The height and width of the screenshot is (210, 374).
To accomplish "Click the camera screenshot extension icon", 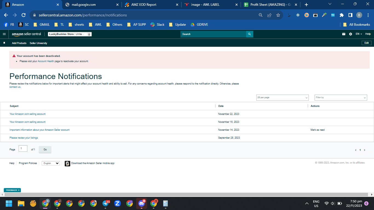I will [x=315, y=15].
